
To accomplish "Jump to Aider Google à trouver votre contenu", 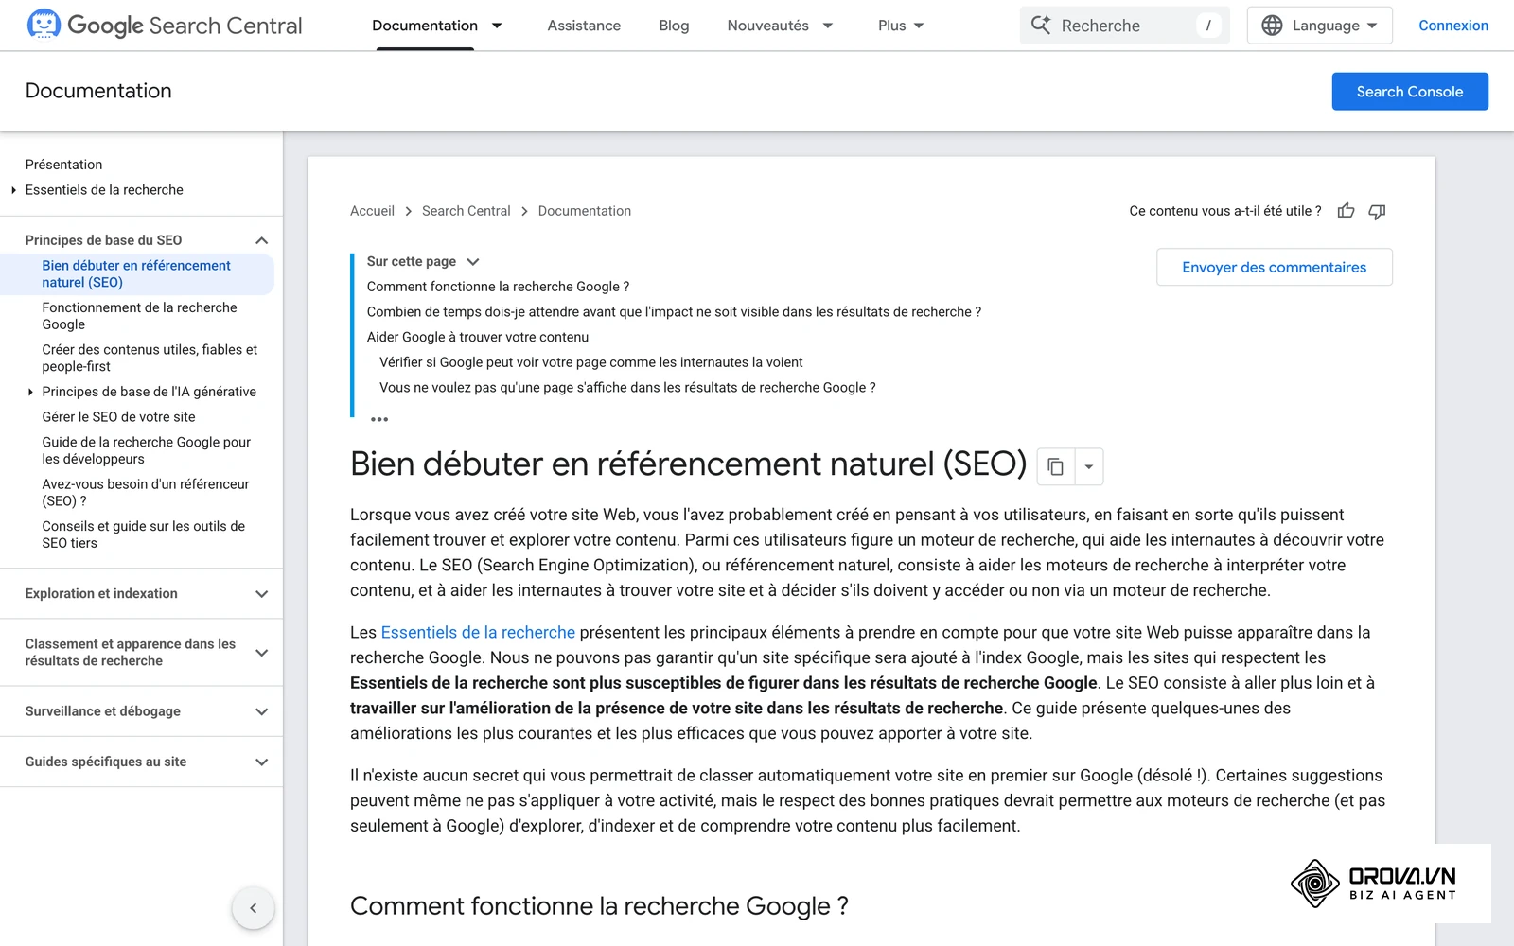I will 478,337.
